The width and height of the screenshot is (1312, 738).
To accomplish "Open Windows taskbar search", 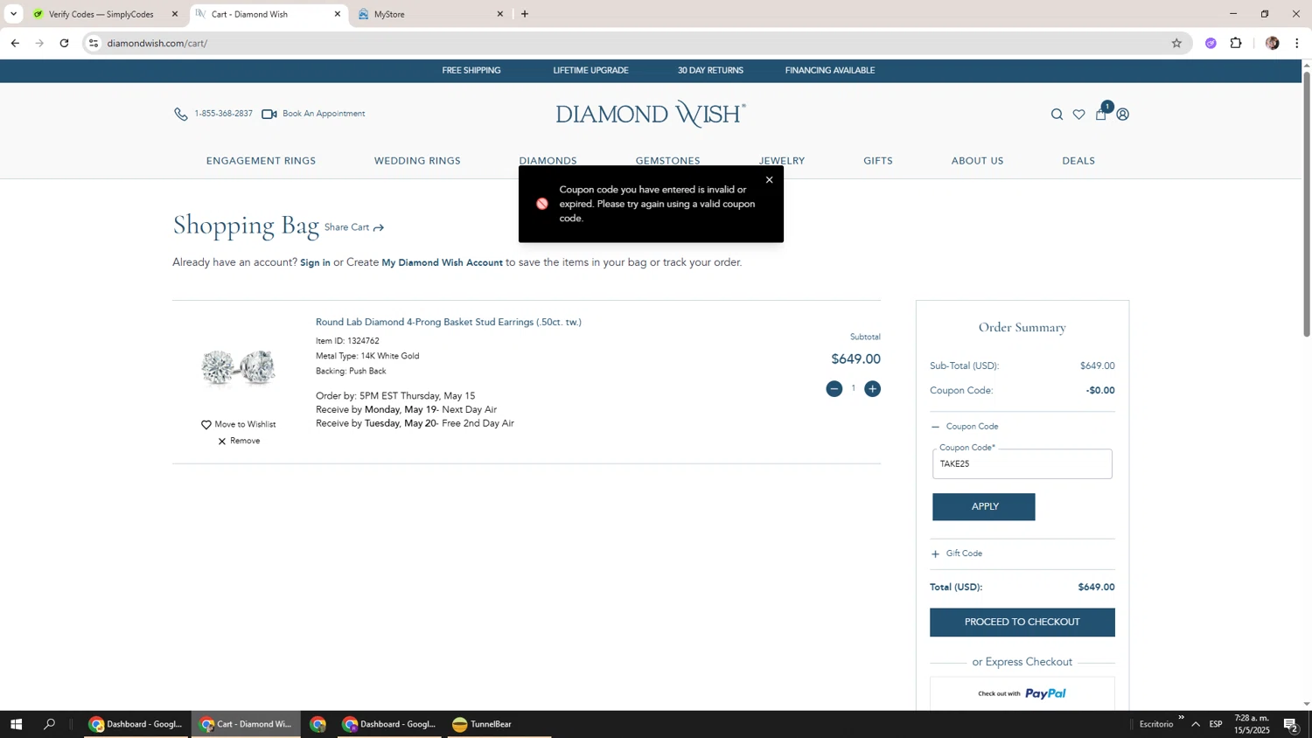I will 50,724.
